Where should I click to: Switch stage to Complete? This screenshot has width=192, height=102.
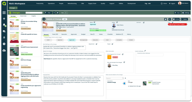coord(119,40)
